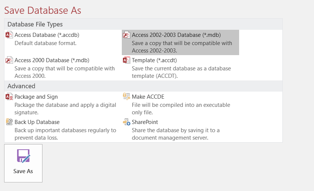Viewport: 314px width, 191px height.
Task: Choose the 'Access Database (*.accdb)' label
Action: pyautogui.click(x=47, y=35)
